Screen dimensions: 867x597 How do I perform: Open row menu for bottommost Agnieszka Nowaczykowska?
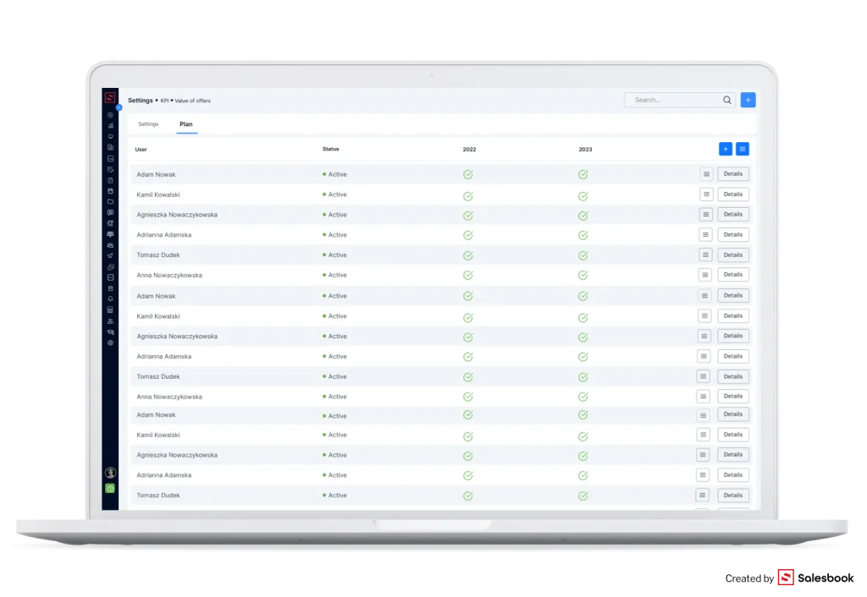click(703, 455)
